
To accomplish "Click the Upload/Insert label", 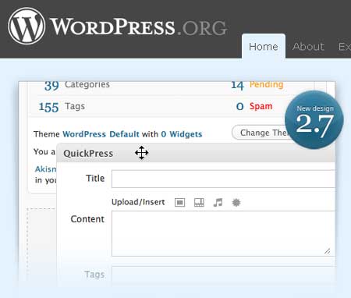I will [x=138, y=202].
